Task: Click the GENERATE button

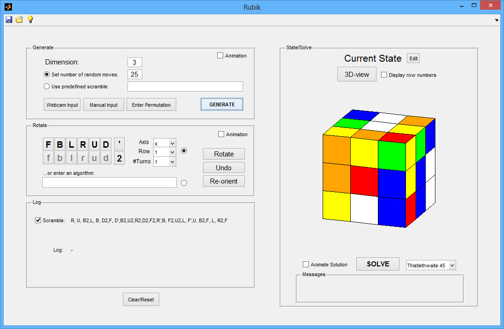Action: pos(222,104)
